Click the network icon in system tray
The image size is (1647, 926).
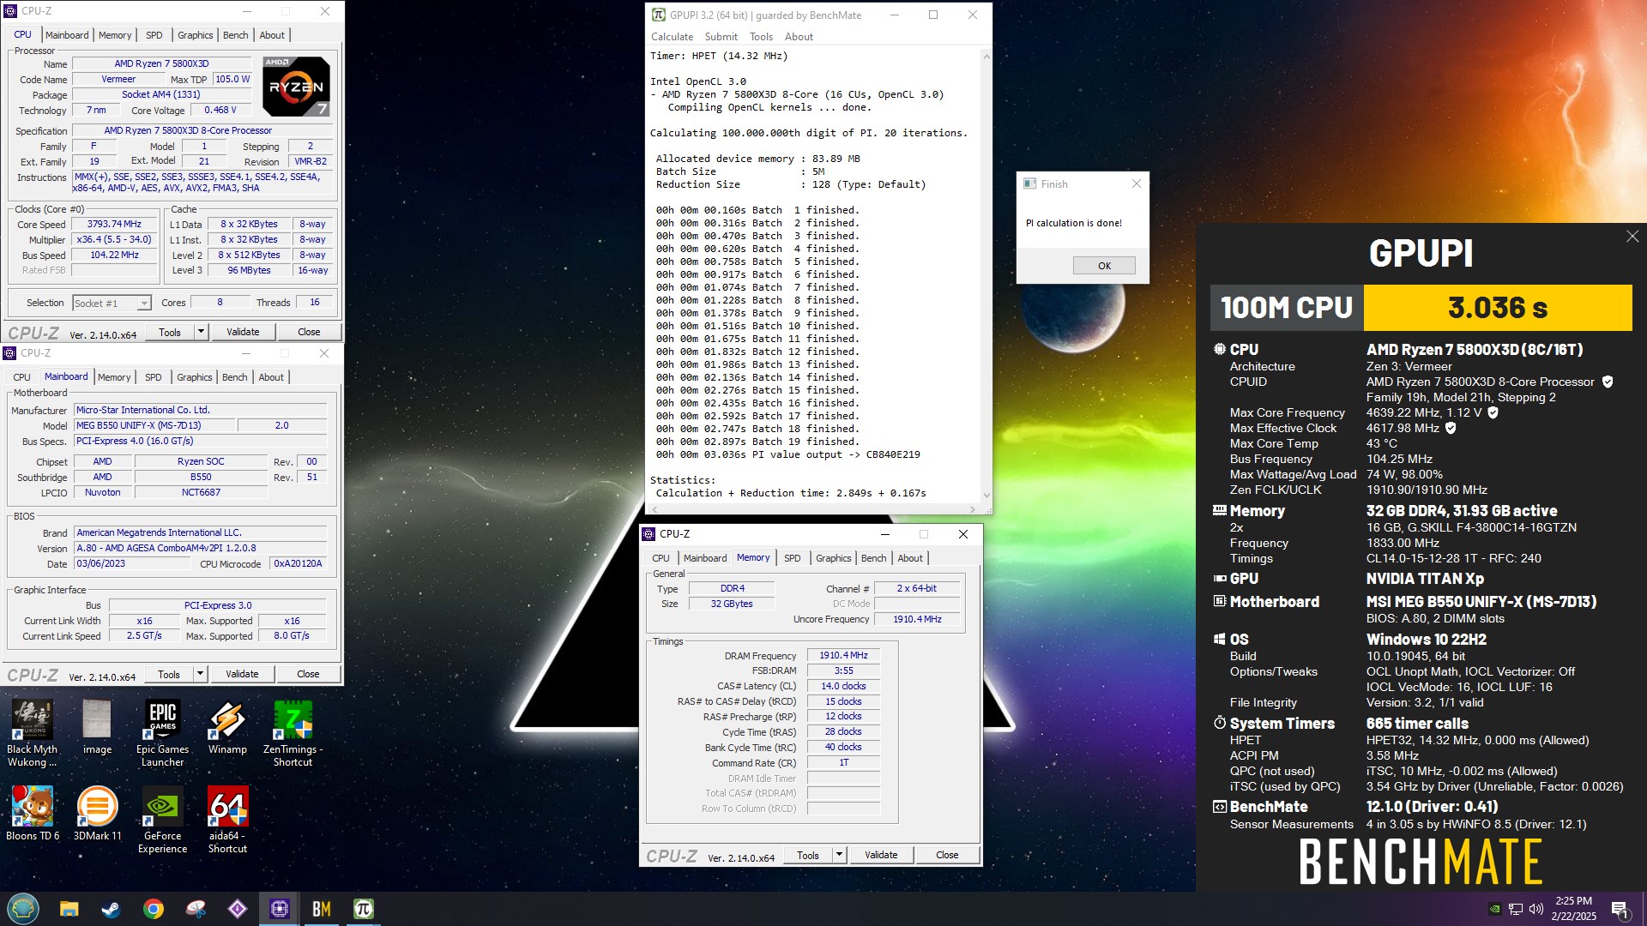point(1516,909)
